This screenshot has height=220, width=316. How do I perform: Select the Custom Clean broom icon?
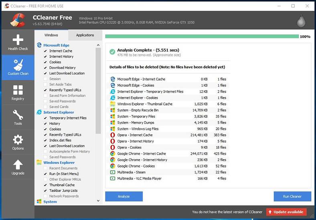[18, 65]
